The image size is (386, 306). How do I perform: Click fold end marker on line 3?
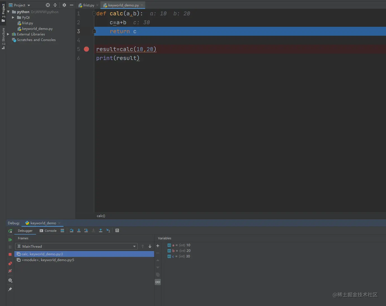coord(94,31)
